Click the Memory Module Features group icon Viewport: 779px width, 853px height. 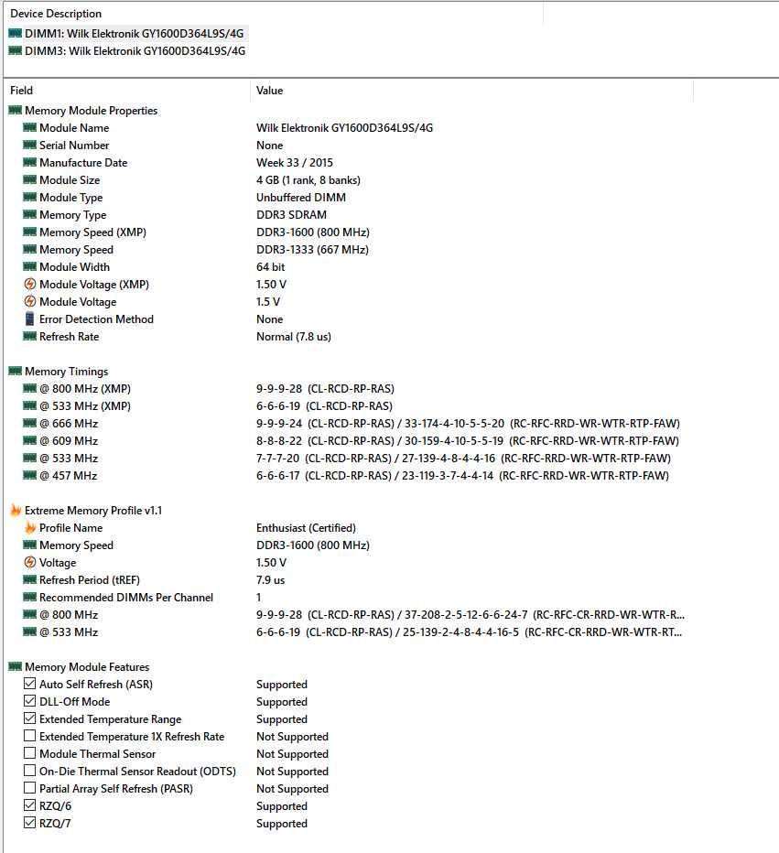tap(16, 666)
